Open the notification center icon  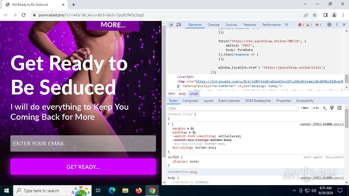pos(340,191)
